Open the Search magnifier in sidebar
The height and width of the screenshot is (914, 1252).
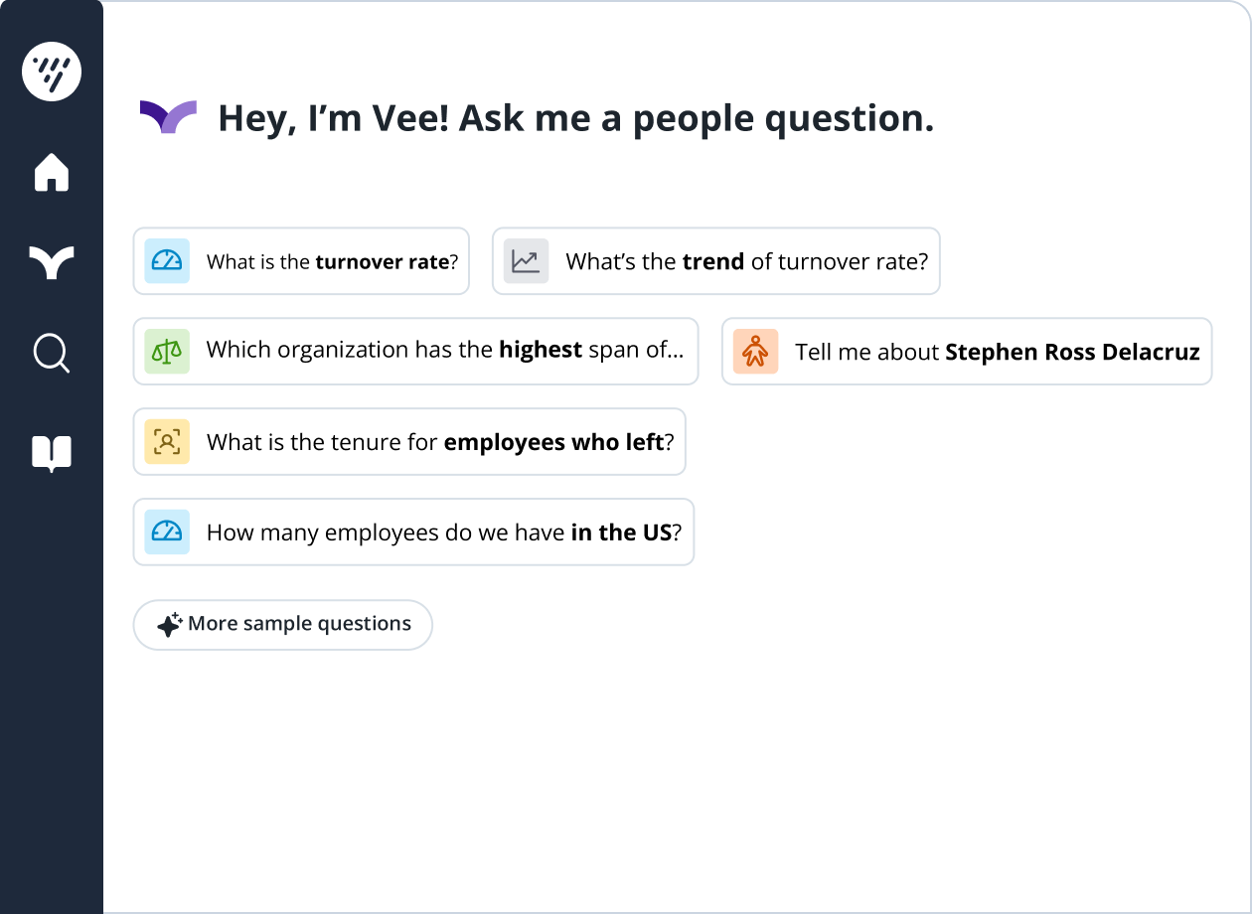click(x=52, y=353)
